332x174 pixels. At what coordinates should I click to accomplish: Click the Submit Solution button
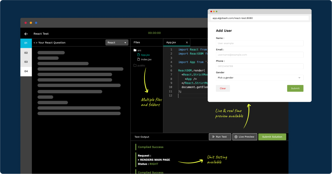(x=272, y=137)
